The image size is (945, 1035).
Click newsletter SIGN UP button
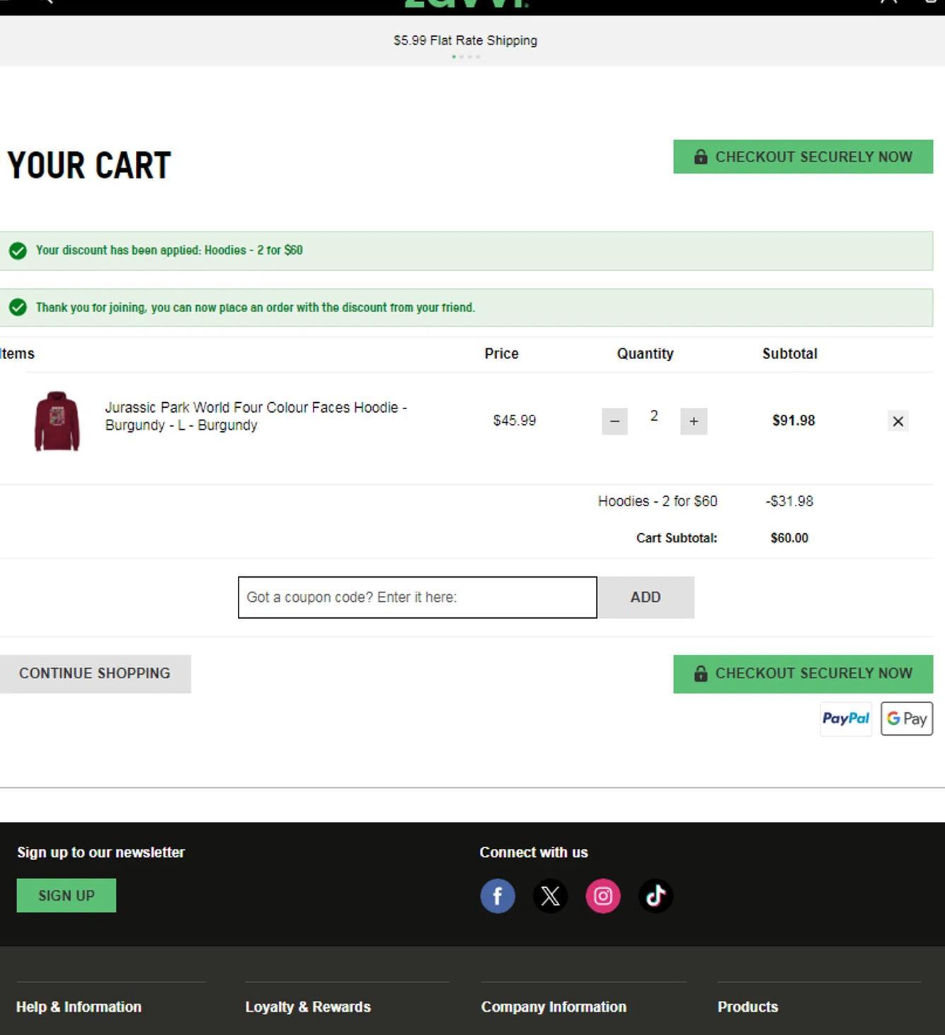pos(67,896)
